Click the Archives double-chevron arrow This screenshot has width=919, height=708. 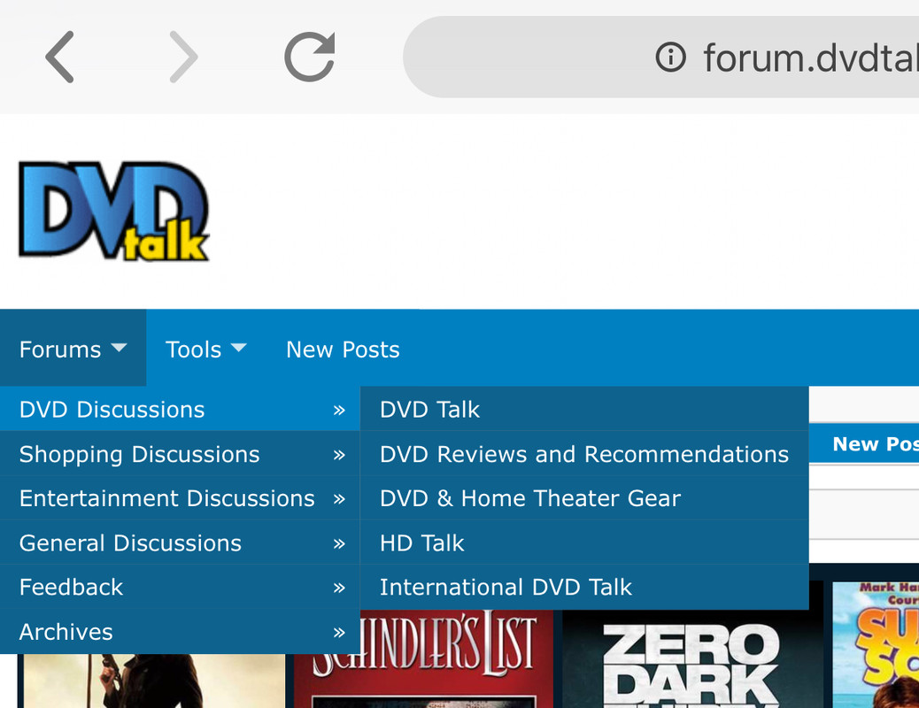tap(339, 633)
